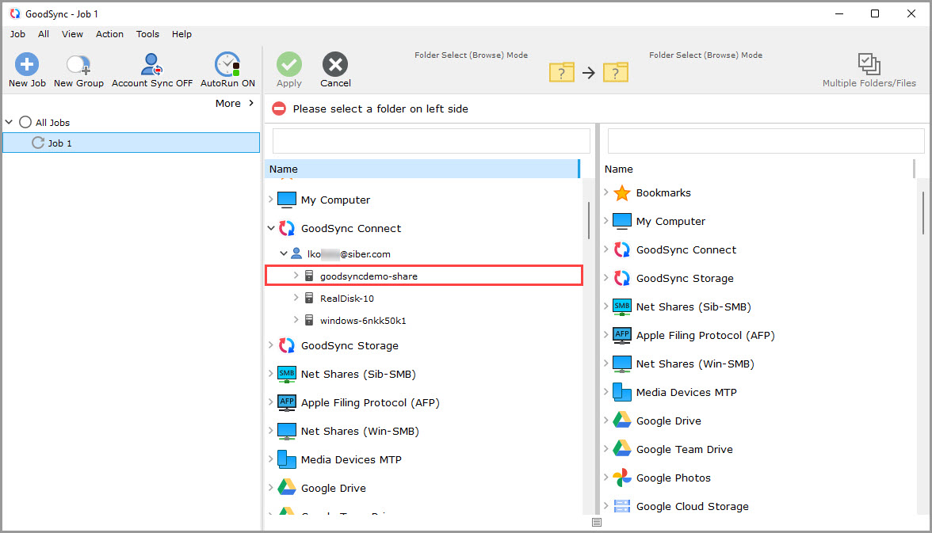Click the Cancel X icon
932x533 pixels.
[x=335, y=64]
